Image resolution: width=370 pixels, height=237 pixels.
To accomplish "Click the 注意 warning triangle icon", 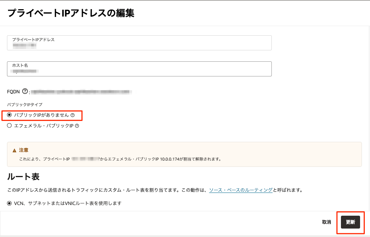I will click(14, 150).
